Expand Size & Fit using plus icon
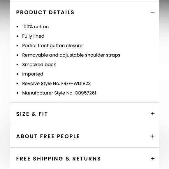 click(153, 114)
